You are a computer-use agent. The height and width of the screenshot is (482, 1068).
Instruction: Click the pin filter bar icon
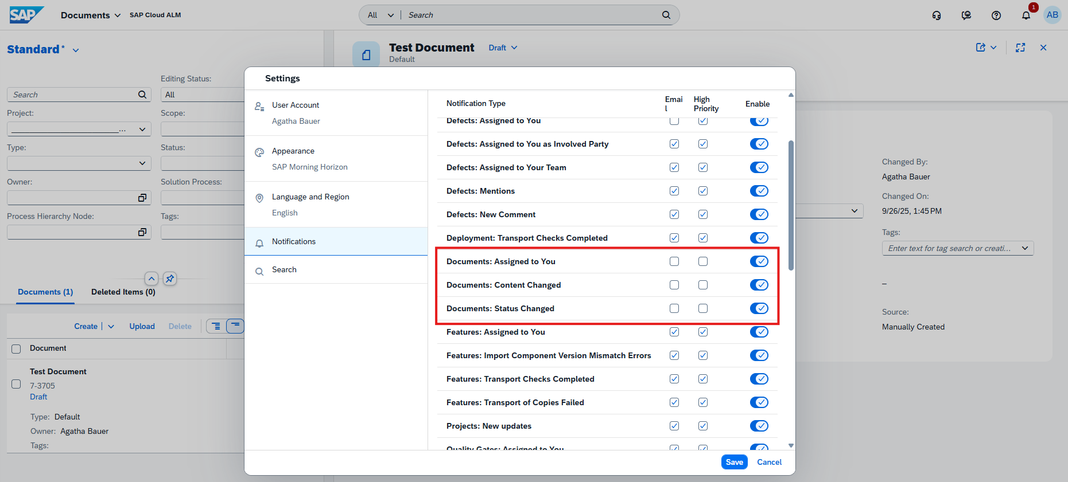[170, 279]
